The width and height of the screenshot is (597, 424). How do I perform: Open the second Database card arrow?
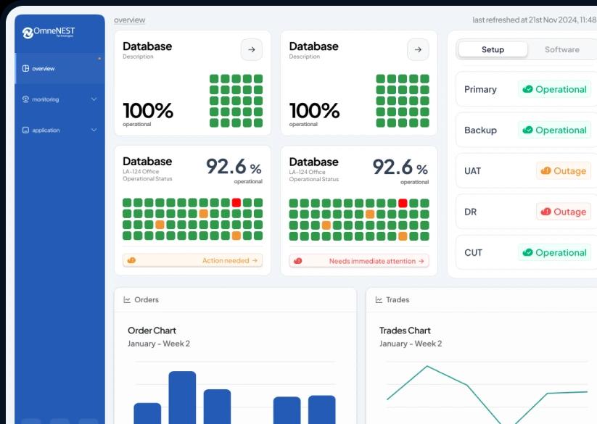tap(418, 50)
